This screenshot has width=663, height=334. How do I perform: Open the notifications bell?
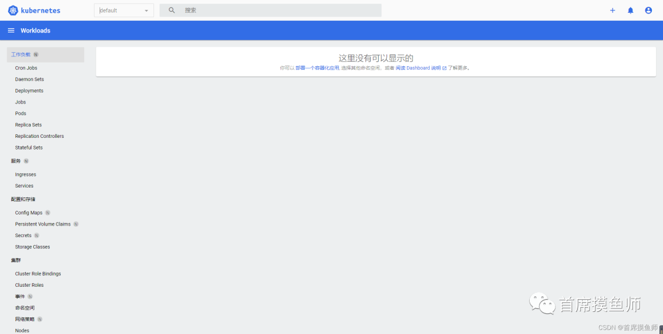630,10
